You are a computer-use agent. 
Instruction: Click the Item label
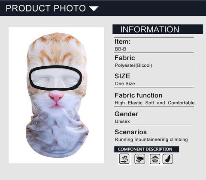pos(122,41)
